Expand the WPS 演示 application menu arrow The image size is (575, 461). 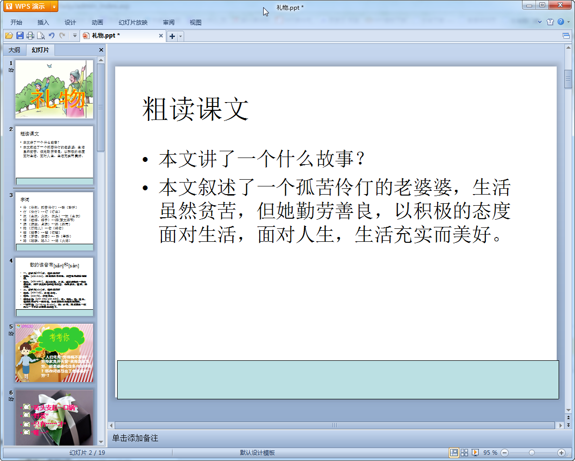[53, 6]
